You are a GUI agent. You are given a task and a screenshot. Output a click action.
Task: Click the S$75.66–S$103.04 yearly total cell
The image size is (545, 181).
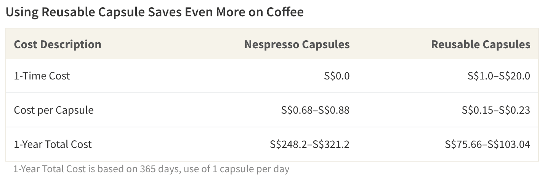pyautogui.click(x=487, y=144)
